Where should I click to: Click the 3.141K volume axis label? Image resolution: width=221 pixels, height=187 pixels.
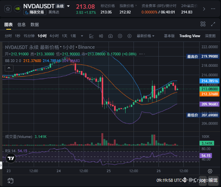(207, 143)
